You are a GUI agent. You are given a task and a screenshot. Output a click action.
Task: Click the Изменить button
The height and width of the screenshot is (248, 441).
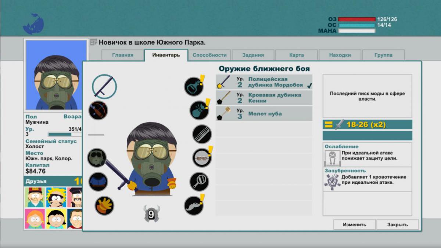pos(355,225)
